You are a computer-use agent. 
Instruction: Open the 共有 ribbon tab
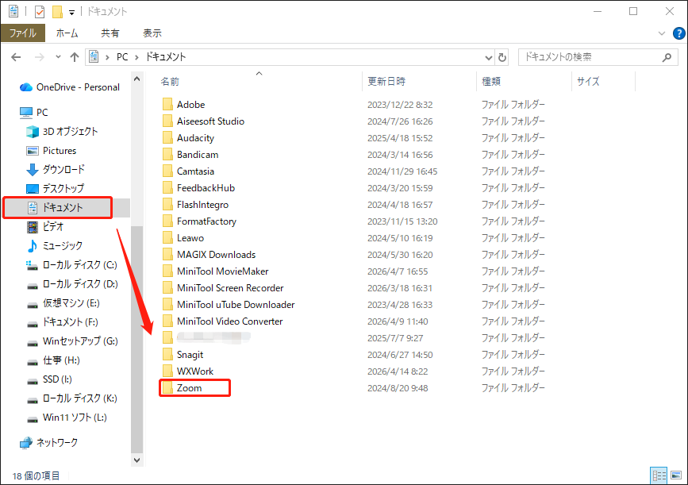(x=110, y=33)
